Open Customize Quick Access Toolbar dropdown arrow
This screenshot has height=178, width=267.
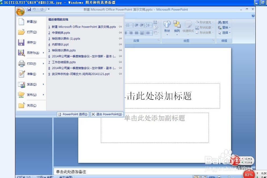tap(49, 9)
